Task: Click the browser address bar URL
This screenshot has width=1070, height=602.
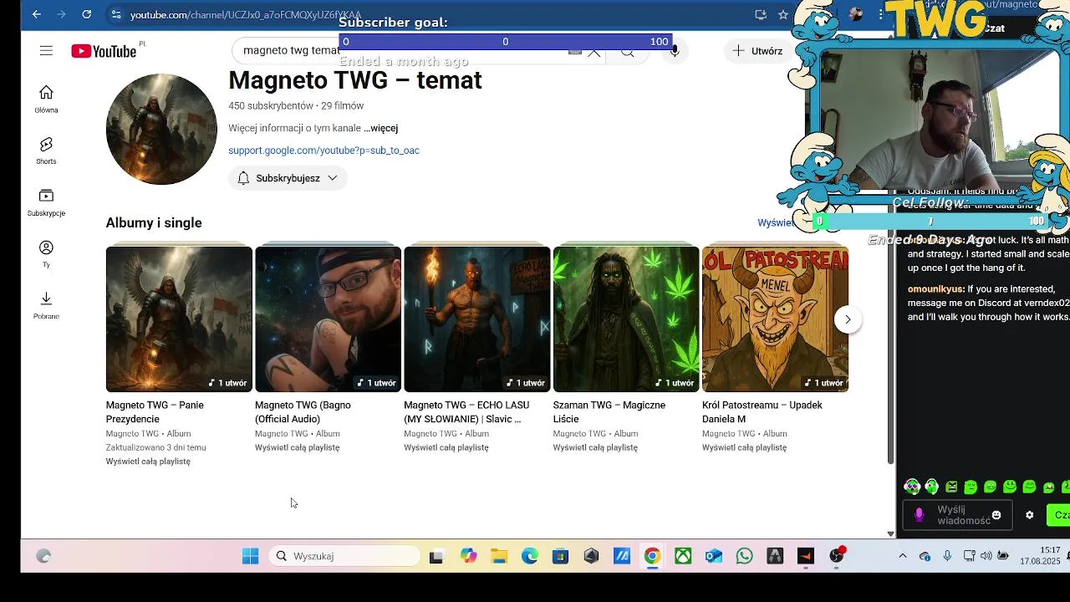Action: coord(246,15)
